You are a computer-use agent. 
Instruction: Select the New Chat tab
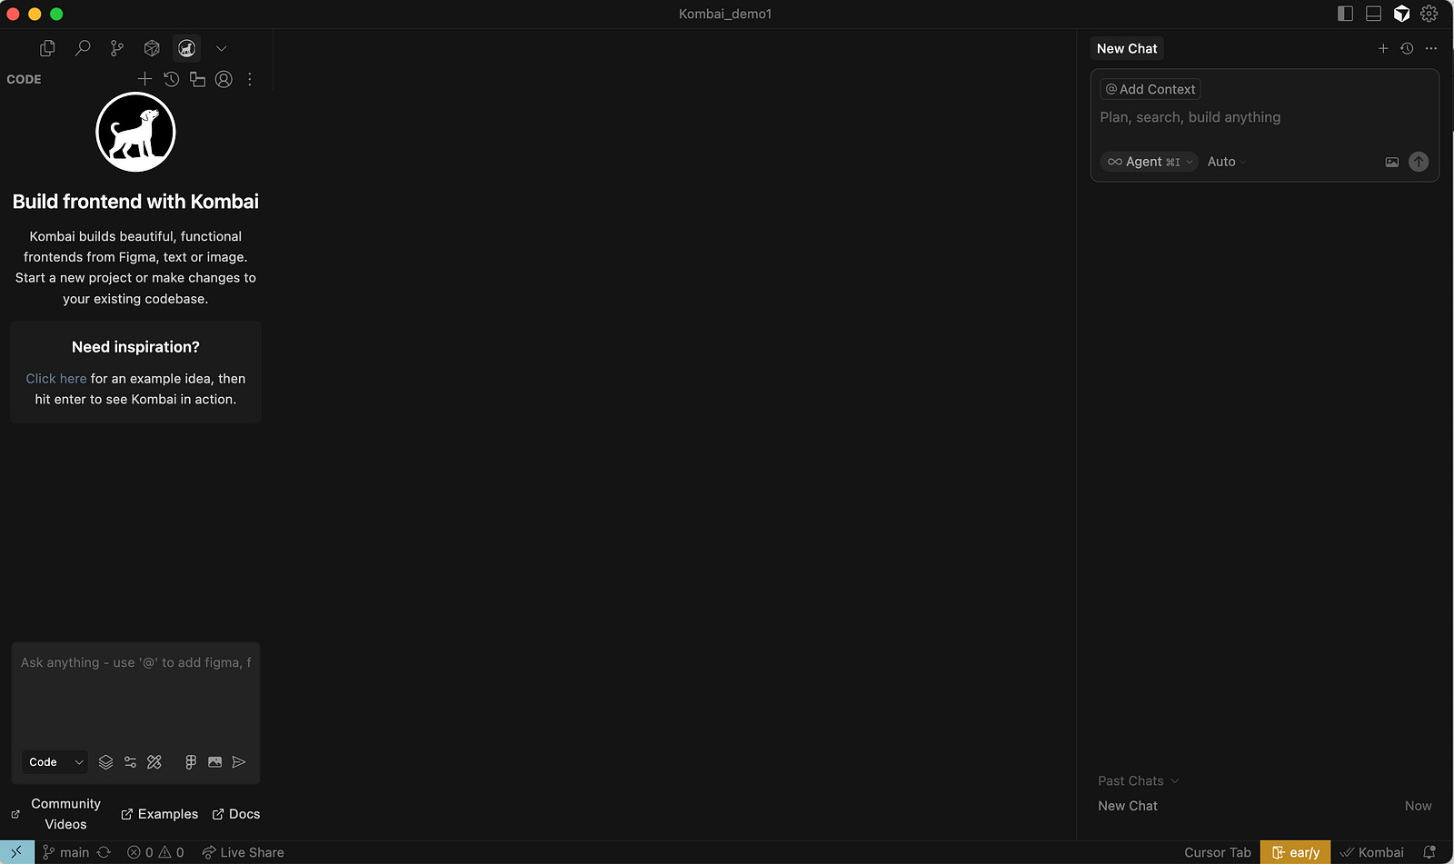click(x=1127, y=49)
